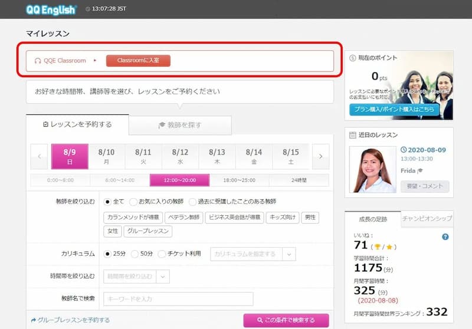Click the blue help question mark icon
The image size is (472, 329).
pos(445,237)
